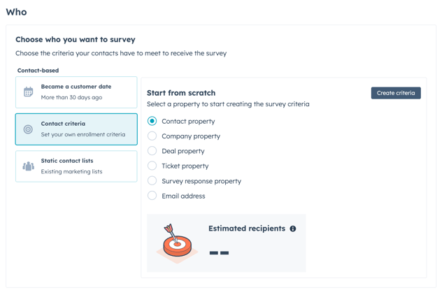
Task: Select the Company property radio button
Action: click(x=152, y=136)
